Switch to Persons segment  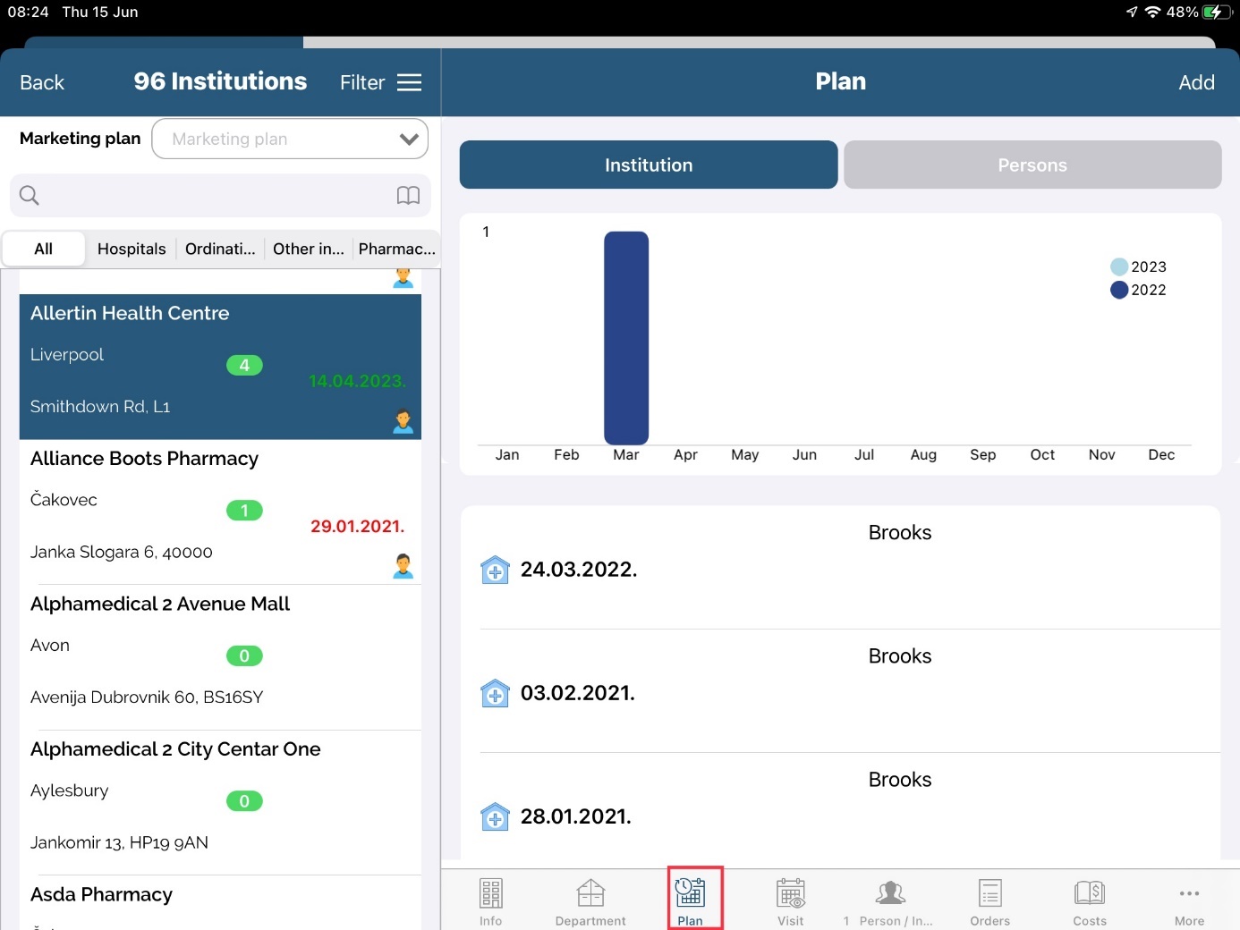[x=1032, y=165]
